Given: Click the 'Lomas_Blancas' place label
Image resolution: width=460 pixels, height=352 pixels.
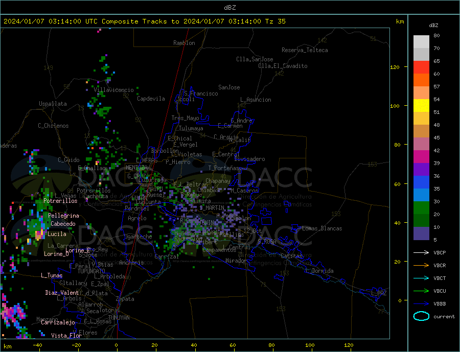Looking at the screenshot, I should (322, 228).
